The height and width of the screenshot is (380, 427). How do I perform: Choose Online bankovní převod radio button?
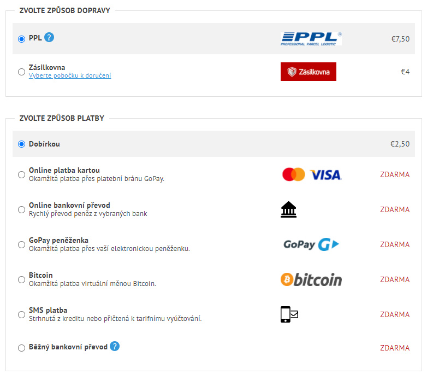click(21, 209)
